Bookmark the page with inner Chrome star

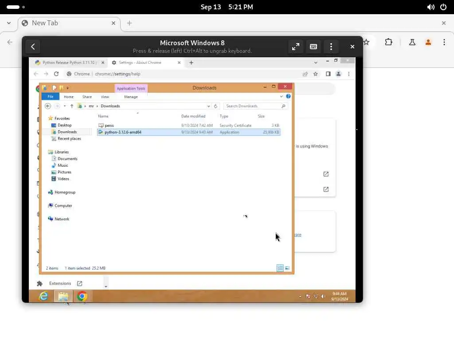(316, 74)
